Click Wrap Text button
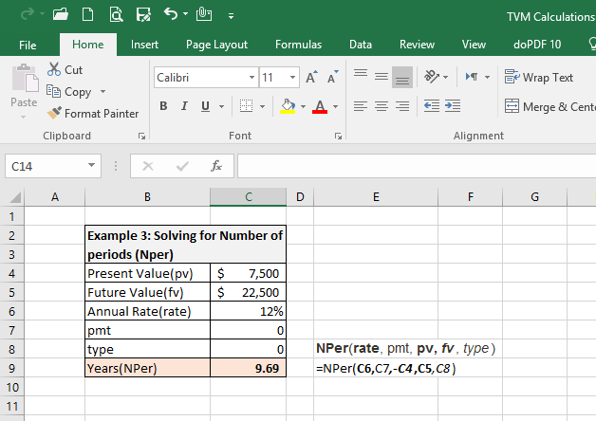The height and width of the screenshot is (421, 596). tap(539, 78)
